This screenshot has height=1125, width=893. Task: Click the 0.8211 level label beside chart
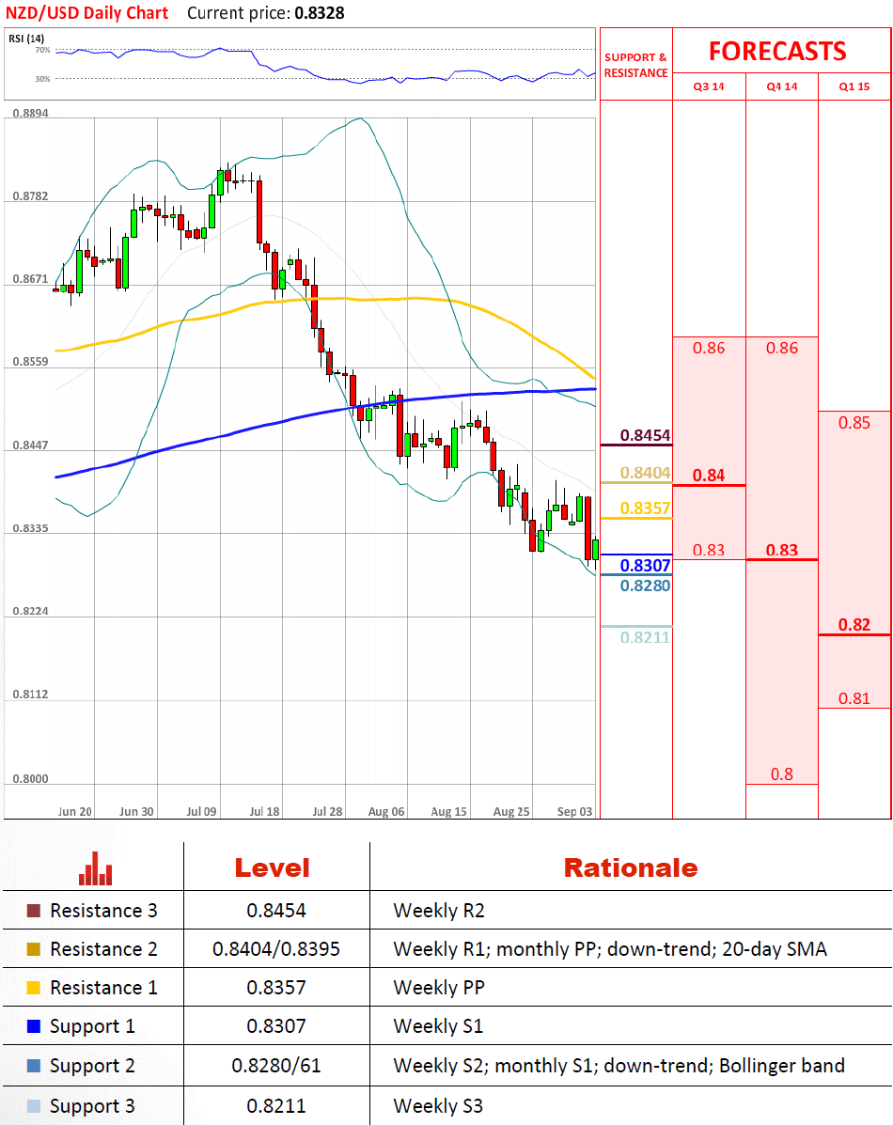[x=645, y=637]
